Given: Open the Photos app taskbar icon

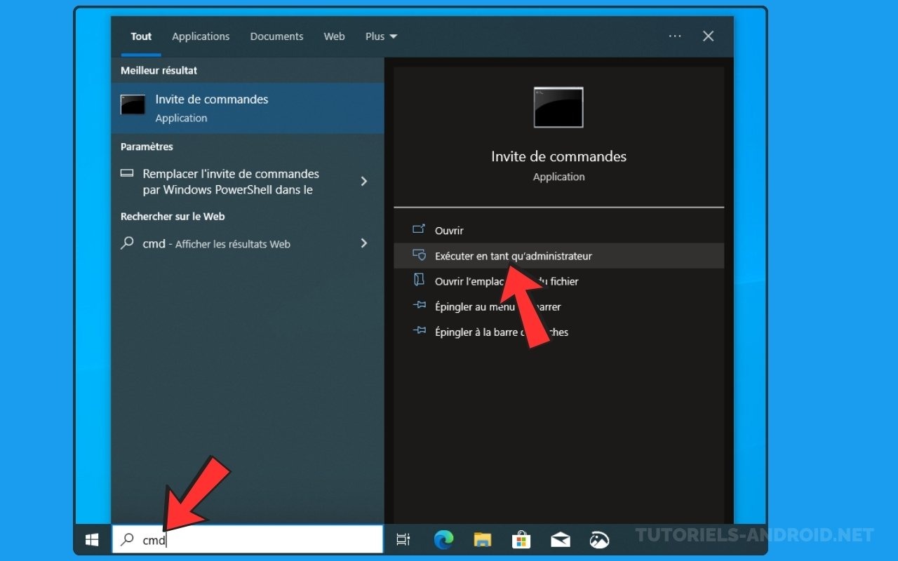Looking at the screenshot, I should click(599, 539).
